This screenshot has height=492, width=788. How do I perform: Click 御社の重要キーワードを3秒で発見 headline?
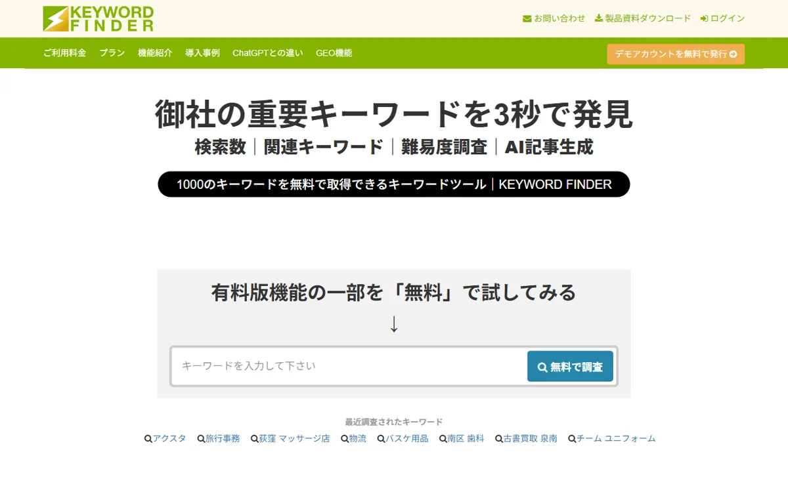click(394, 114)
